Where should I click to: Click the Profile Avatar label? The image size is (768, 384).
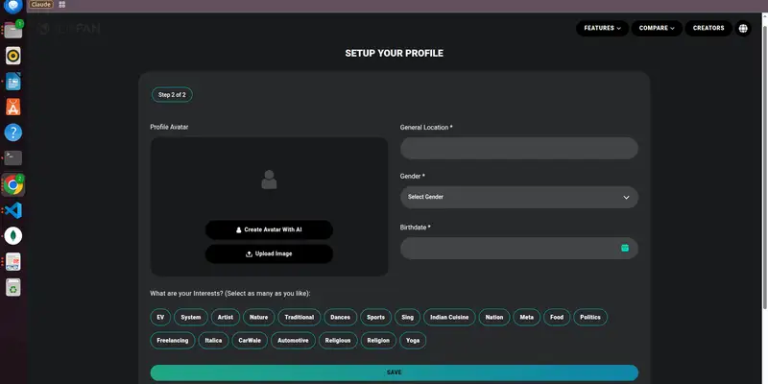(169, 128)
